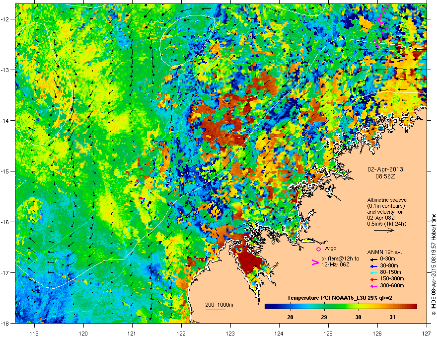Click the '0-30m' depth label
Screen dimensions: 437x338
click(x=388, y=259)
